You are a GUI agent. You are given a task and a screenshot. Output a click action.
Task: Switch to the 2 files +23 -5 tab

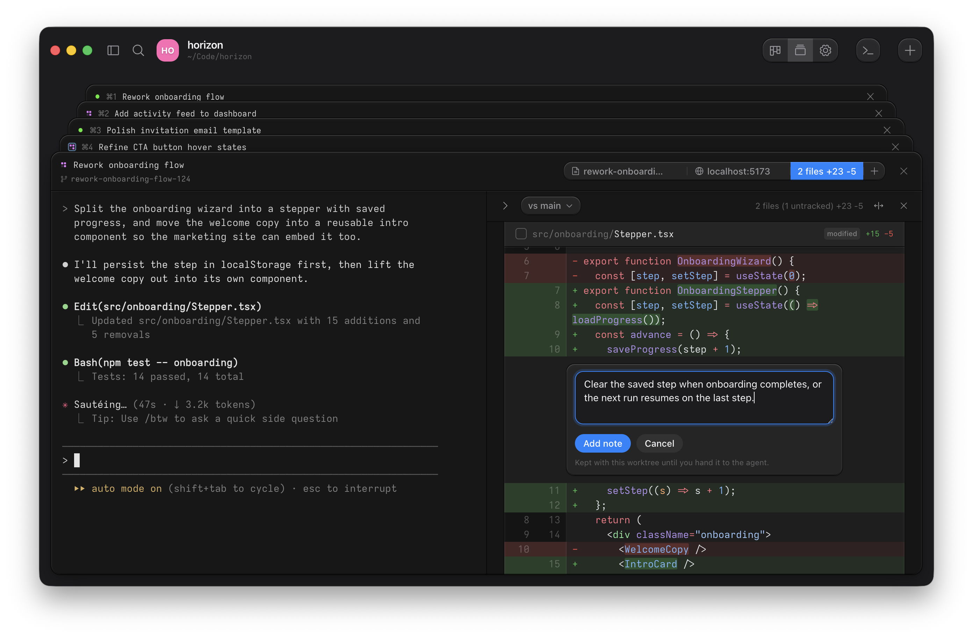coord(827,171)
